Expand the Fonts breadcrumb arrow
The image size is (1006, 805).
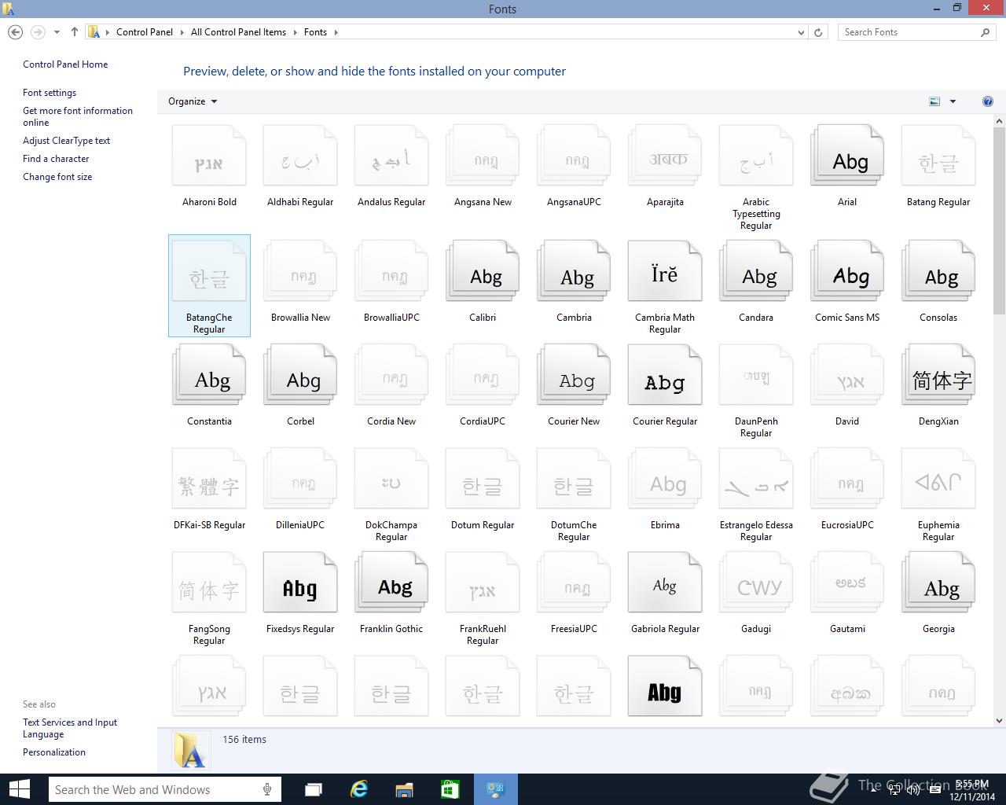(336, 32)
